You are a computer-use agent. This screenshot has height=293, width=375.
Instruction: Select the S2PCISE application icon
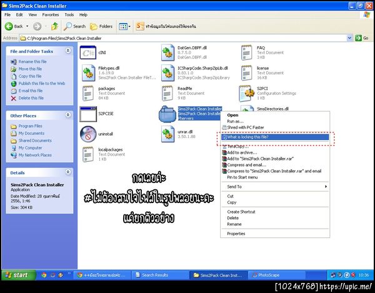[88, 114]
